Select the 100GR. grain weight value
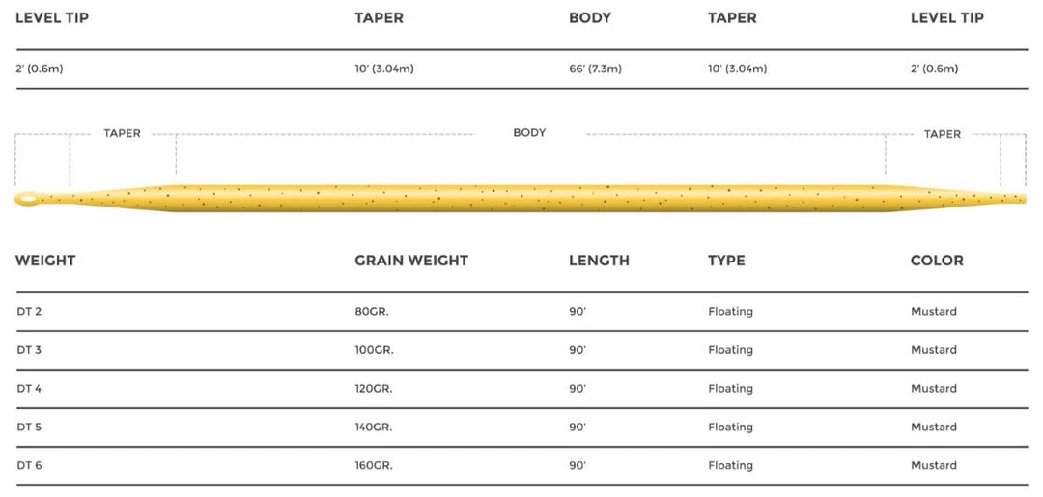Image resolution: width=1043 pixels, height=497 pixels. click(x=375, y=350)
